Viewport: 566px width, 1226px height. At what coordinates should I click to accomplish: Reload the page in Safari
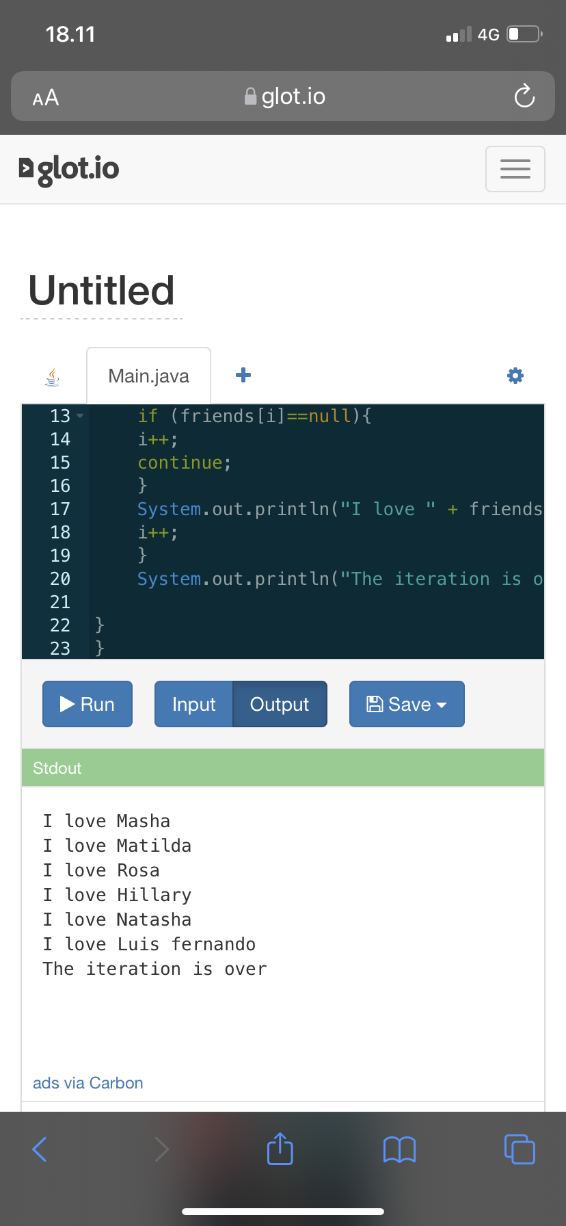(524, 96)
